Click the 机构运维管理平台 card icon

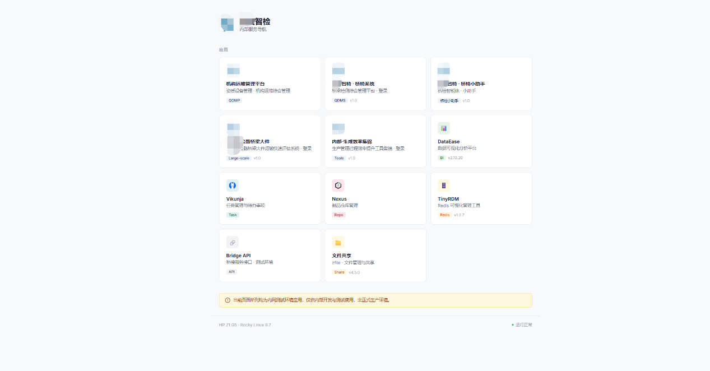point(233,69)
